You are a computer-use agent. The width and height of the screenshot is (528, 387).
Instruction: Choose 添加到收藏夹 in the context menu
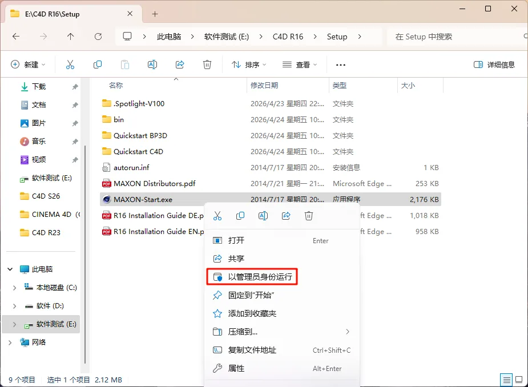(x=282, y=313)
